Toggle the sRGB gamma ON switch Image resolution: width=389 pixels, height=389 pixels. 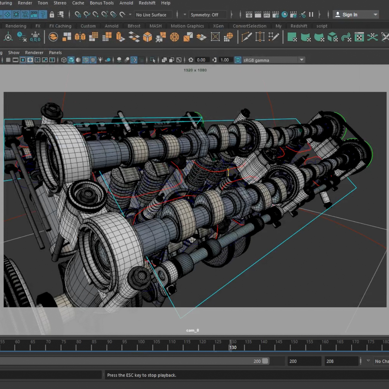(238, 60)
